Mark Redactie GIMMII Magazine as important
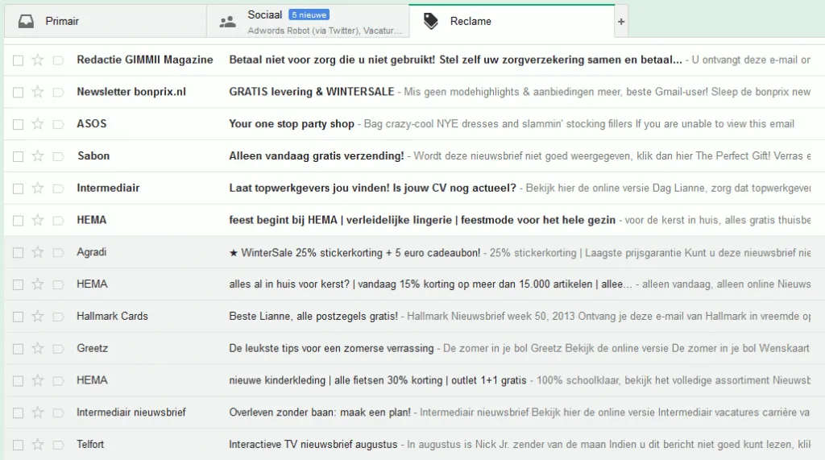 58,60
